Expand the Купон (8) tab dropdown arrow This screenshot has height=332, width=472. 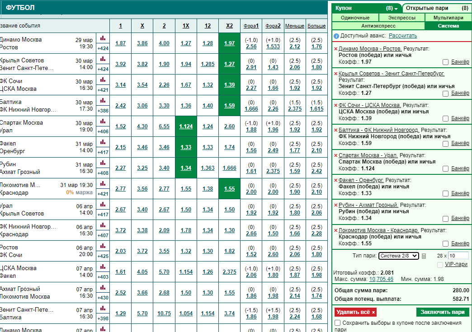point(396,9)
